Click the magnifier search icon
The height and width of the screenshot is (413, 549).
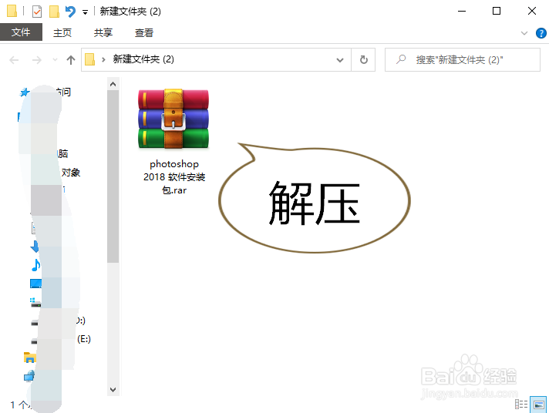click(x=401, y=59)
